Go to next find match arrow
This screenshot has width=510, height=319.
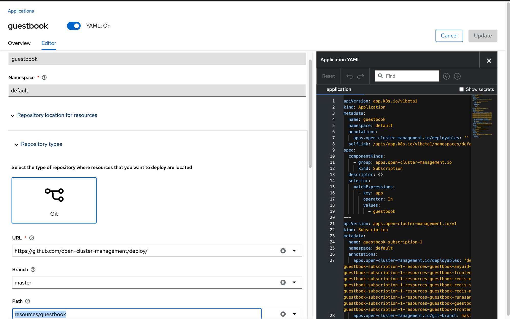[x=457, y=76]
